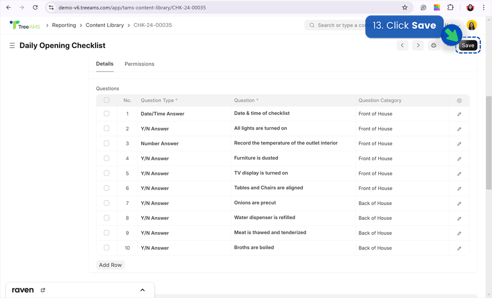Check row 4 Furniture is dusted checkbox

tap(106, 158)
